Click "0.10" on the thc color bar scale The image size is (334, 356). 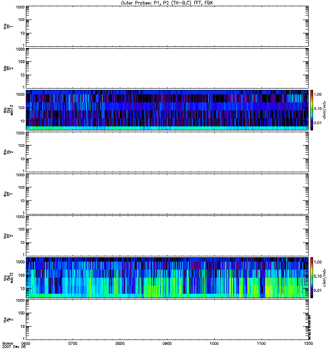pos(318,276)
